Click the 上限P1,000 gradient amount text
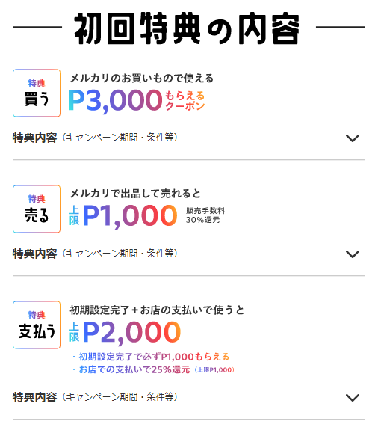 pyautogui.click(x=123, y=216)
